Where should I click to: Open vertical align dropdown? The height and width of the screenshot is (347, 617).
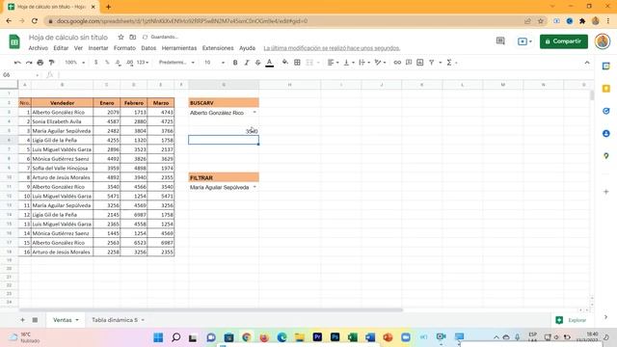coord(349,63)
